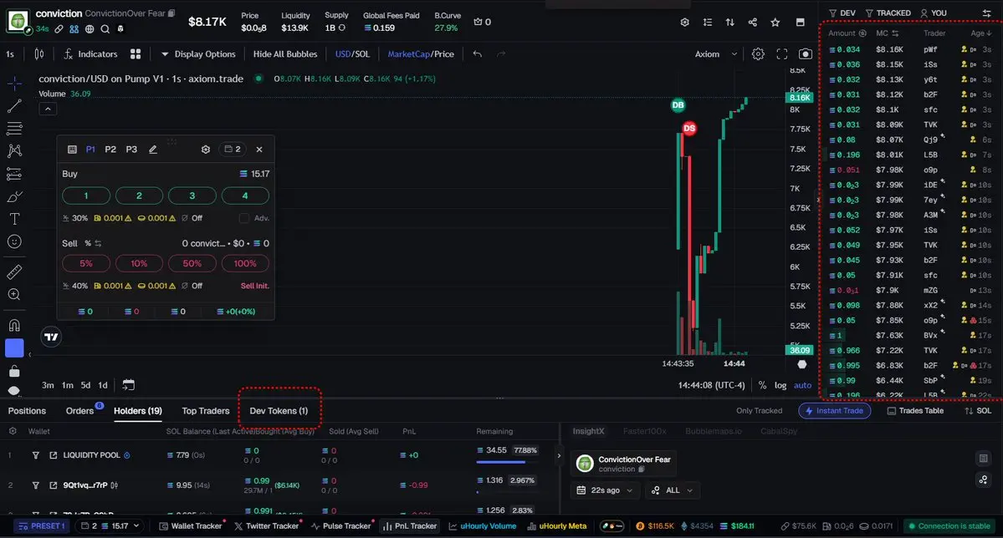Viewport: 1003px width, 538px height.
Task: Enable the Adv. checkbox
Action: click(243, 219)
